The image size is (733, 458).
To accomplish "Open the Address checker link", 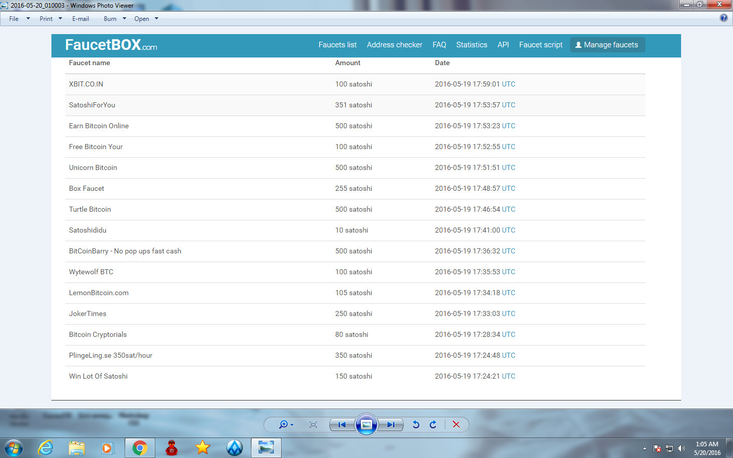I will coord(394,45).
